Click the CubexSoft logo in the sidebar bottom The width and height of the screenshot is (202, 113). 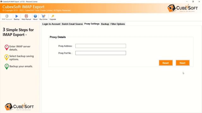click(x=19, y=107)
